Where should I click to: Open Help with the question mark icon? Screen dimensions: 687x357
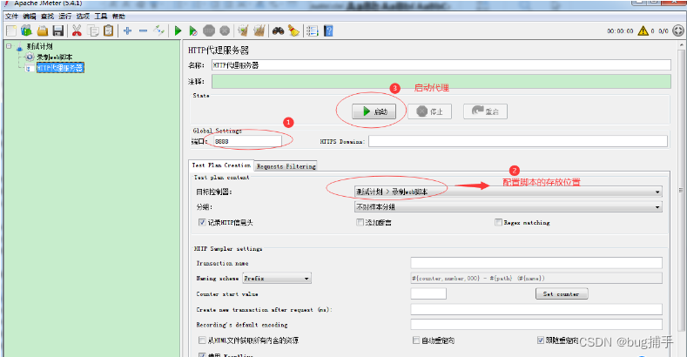tap(328, 30)
